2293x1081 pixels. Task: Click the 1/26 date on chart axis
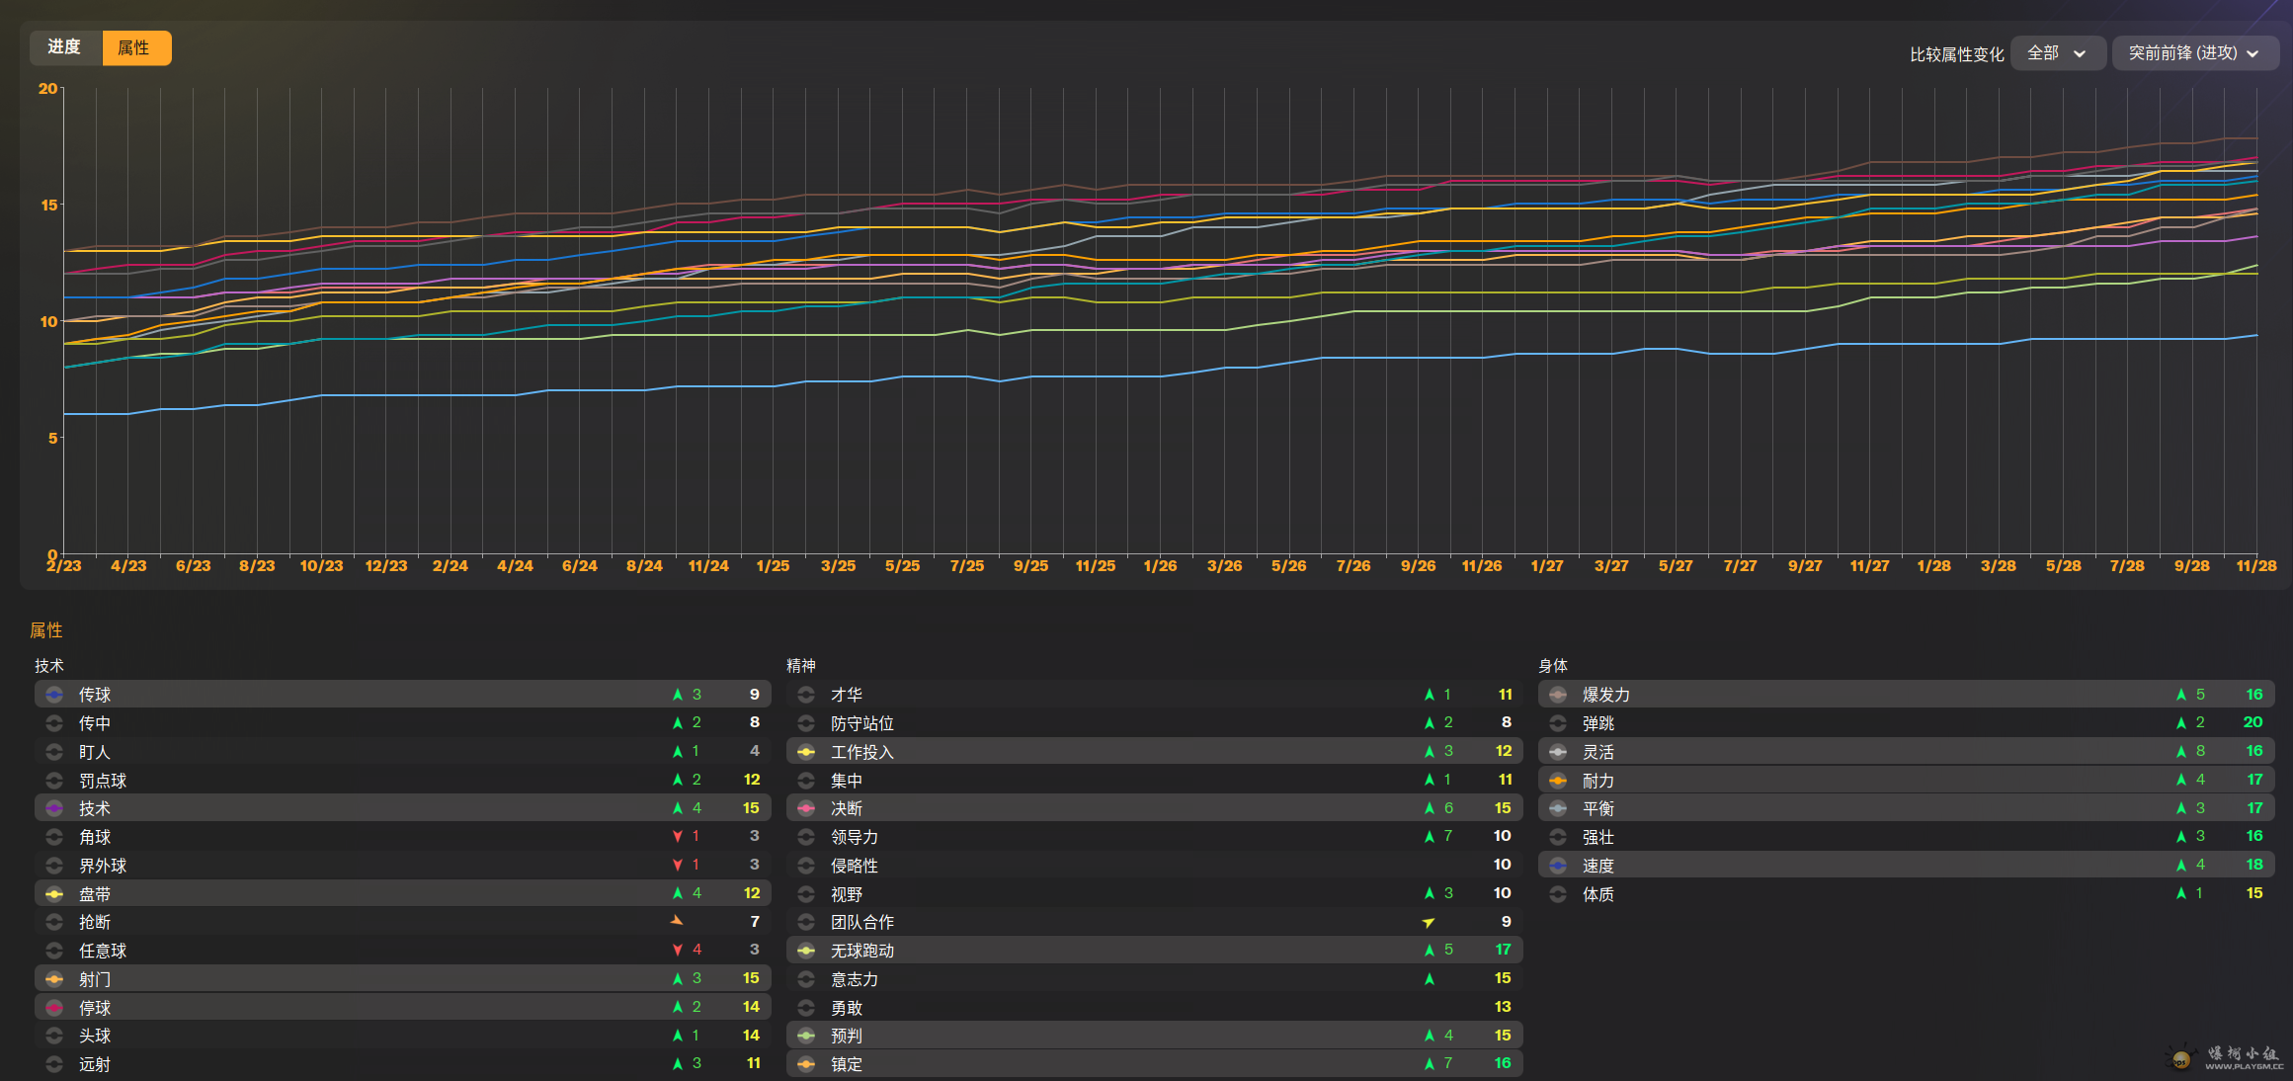point(1160,566)
